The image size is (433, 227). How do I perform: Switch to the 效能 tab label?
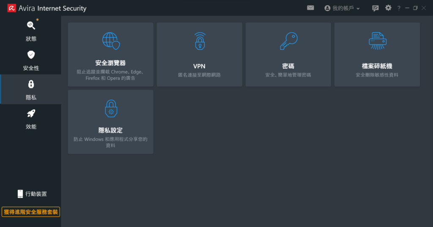click(31, 127)
